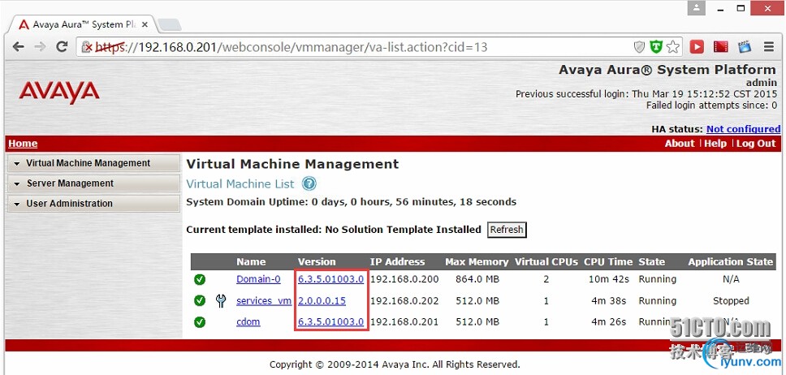This screenshot has width=786, height=375.
Task: Open the Domain-0 virtual machine link
Action: [x=258, y=279]
